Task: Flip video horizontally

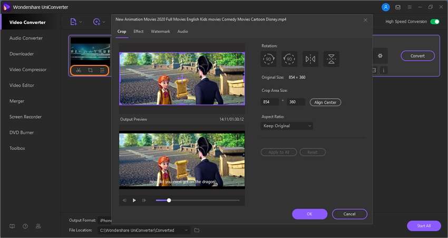Action: click(310, 59)
